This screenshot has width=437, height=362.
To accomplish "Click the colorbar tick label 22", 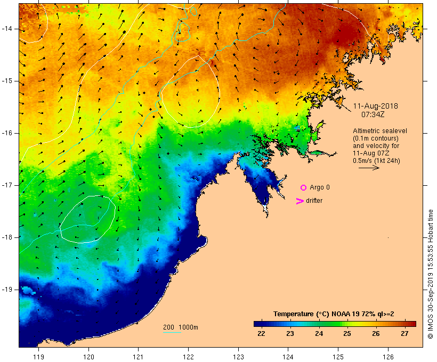I will pyautogui.click(x=261, y=334).
